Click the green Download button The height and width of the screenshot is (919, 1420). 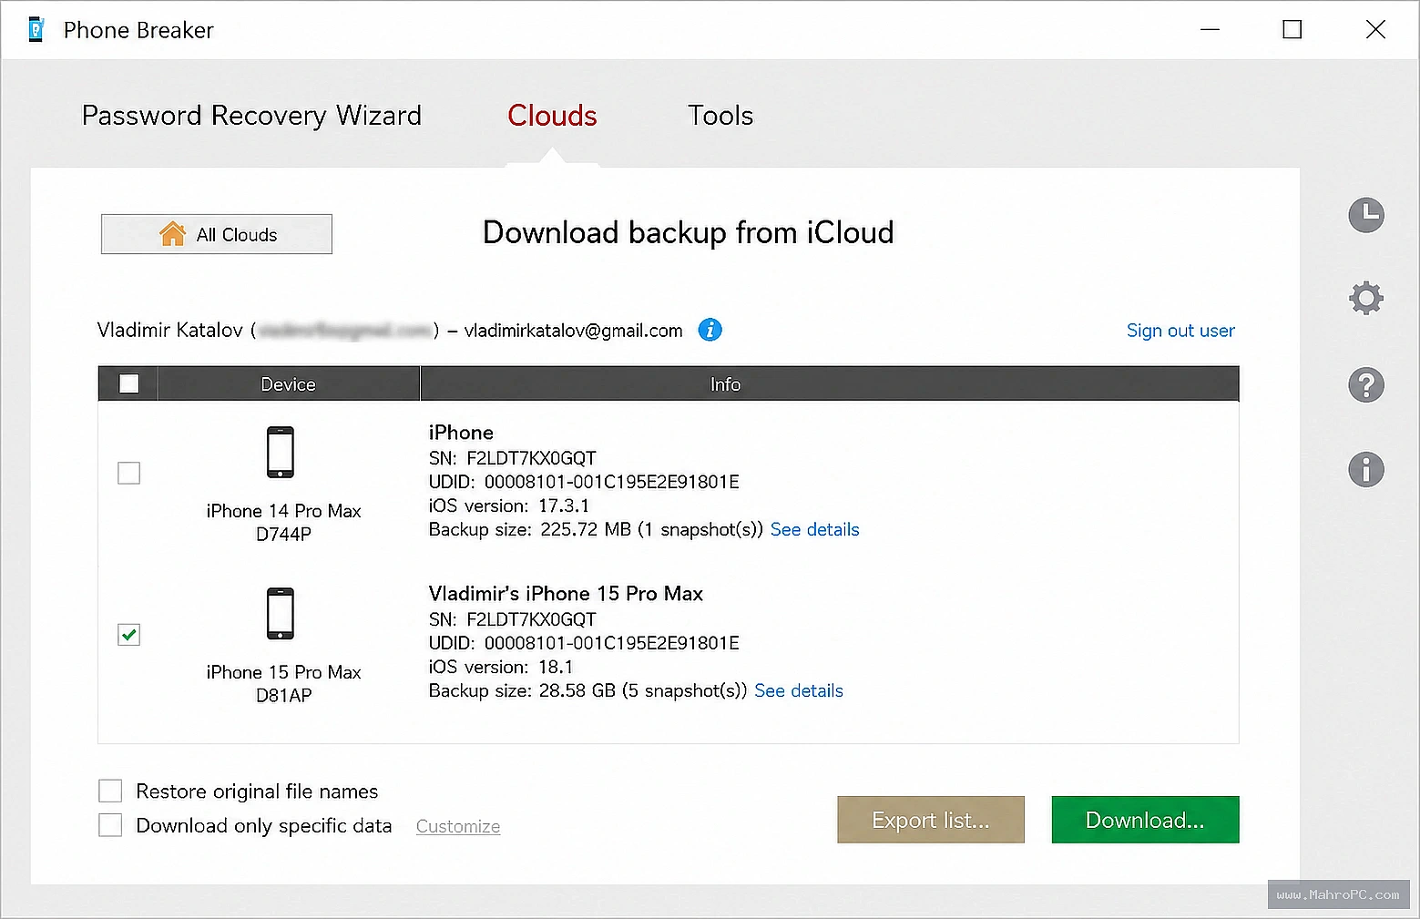point(1145,820)
